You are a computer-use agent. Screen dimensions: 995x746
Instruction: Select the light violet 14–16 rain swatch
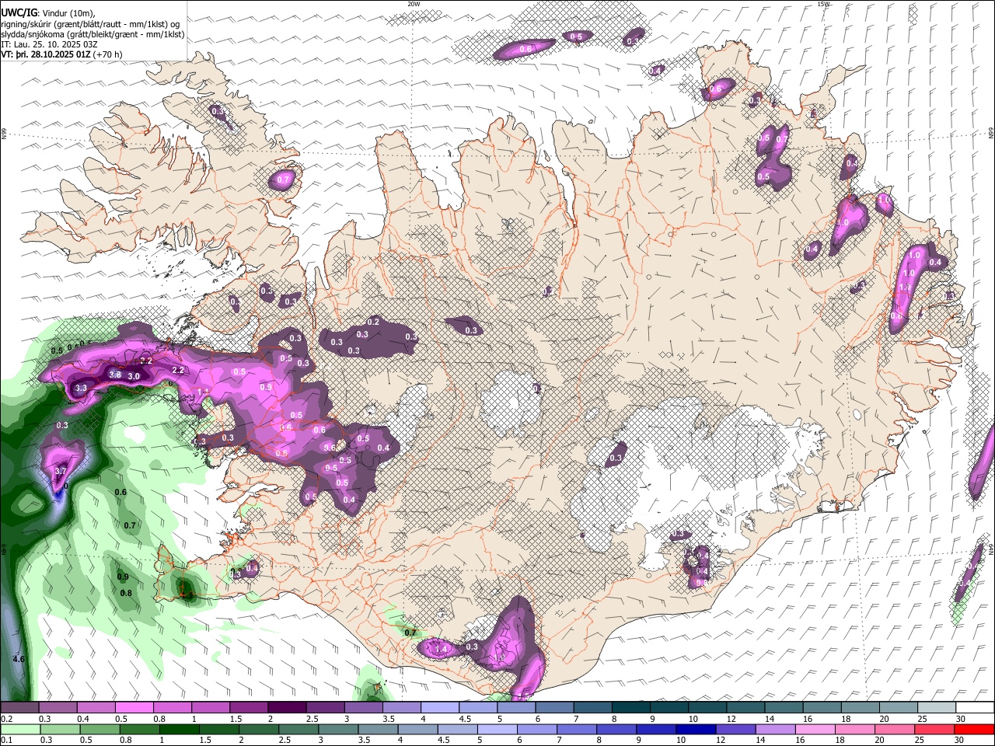coord(775,730)
